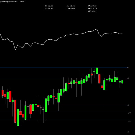Select the close value 'C: 64.56'
The height and width of the screenshot is (135, 135).
point(49,9)
